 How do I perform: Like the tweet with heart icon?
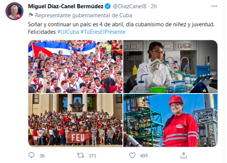point(132,155)
